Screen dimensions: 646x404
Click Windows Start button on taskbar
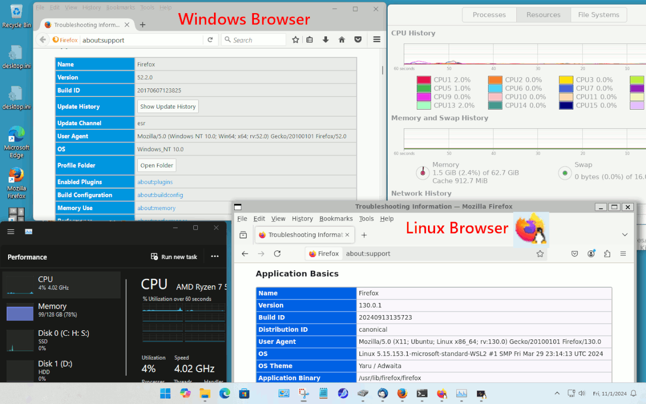tap(165, 393)
